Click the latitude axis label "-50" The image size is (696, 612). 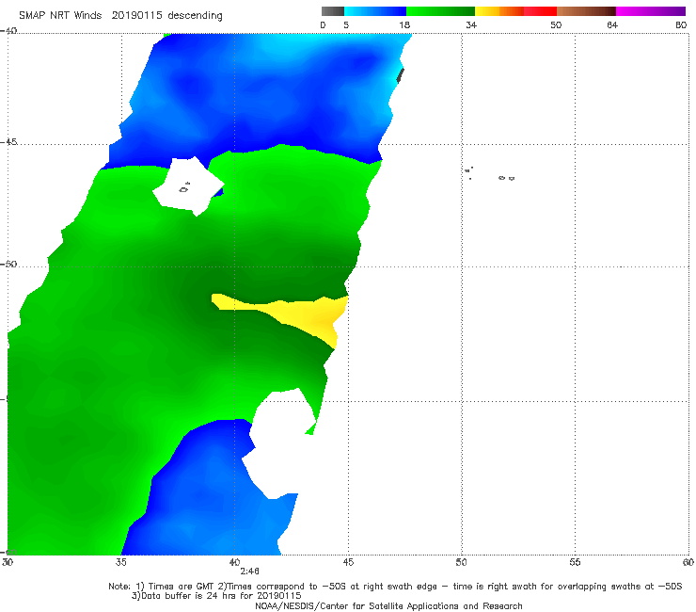8,264
